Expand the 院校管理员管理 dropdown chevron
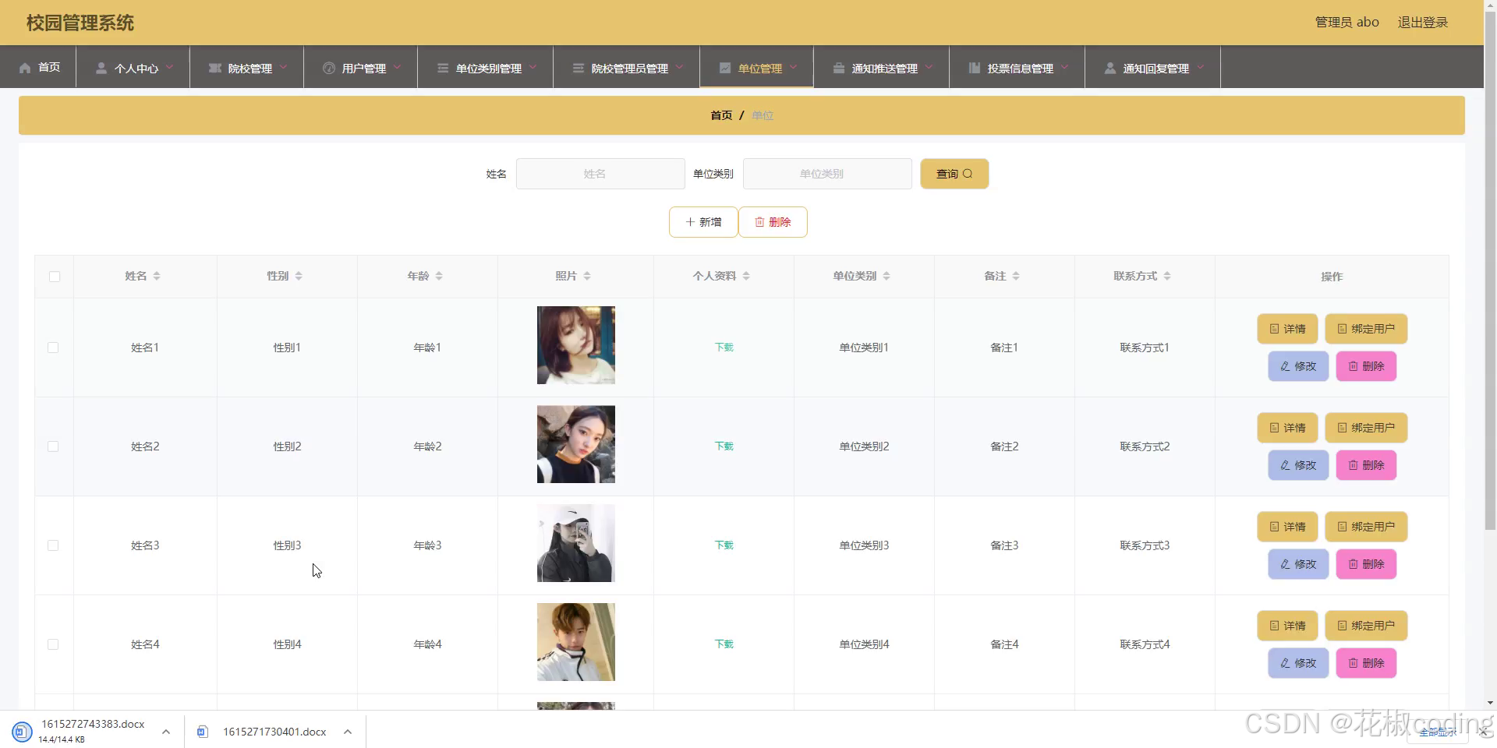1497x748 pixels. point(679,67)
